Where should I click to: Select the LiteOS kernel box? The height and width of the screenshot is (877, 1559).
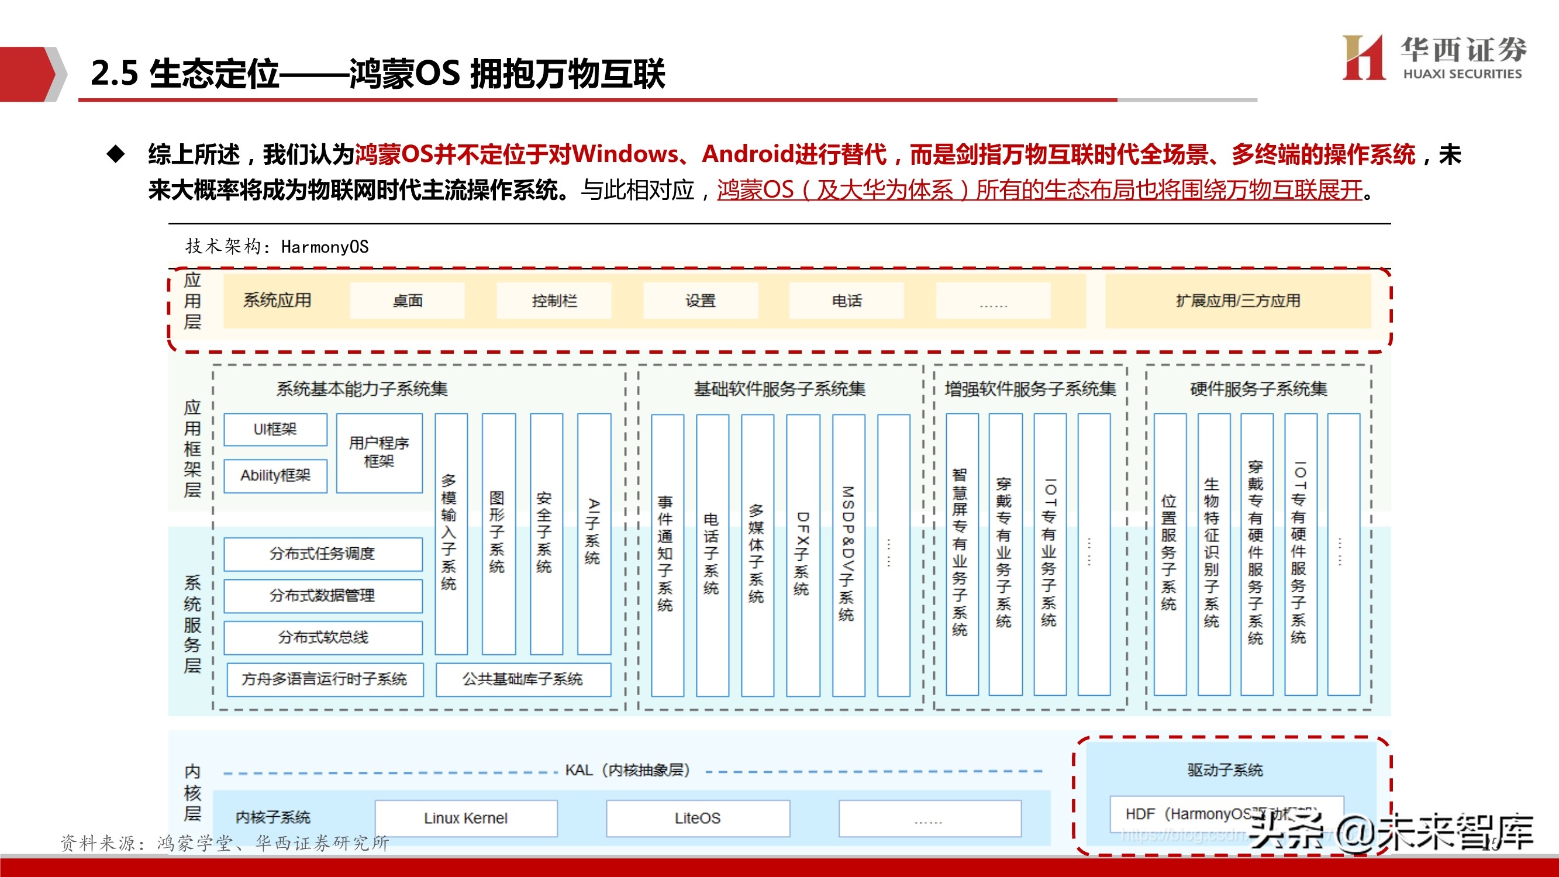(x=697, y=819)
